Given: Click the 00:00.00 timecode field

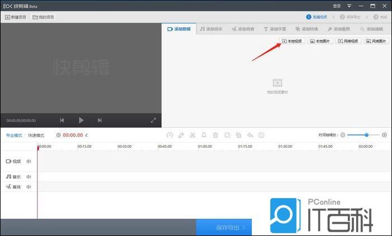Looking at the screenshot, I should [73, 135].
